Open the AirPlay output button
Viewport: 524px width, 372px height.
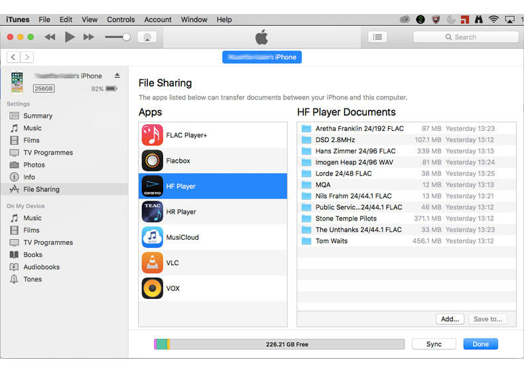point(147,37)
